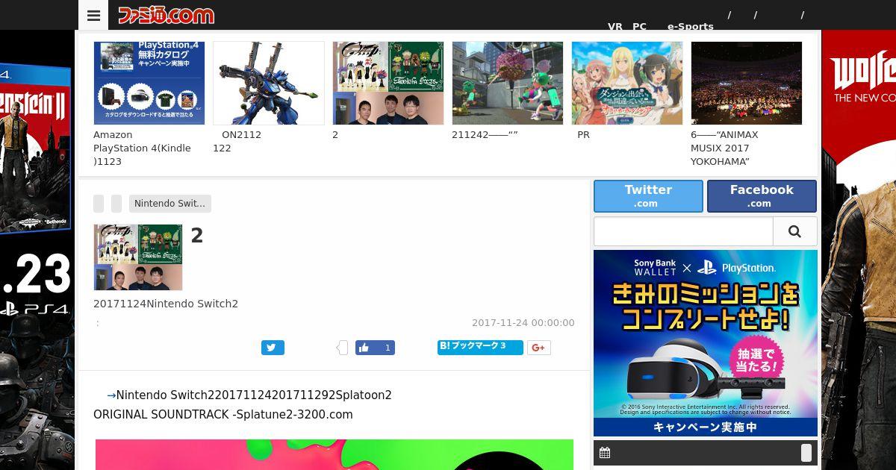This screenshot has height=470, width=896.
Task: Click the article headline "2"
Action: 197,236
